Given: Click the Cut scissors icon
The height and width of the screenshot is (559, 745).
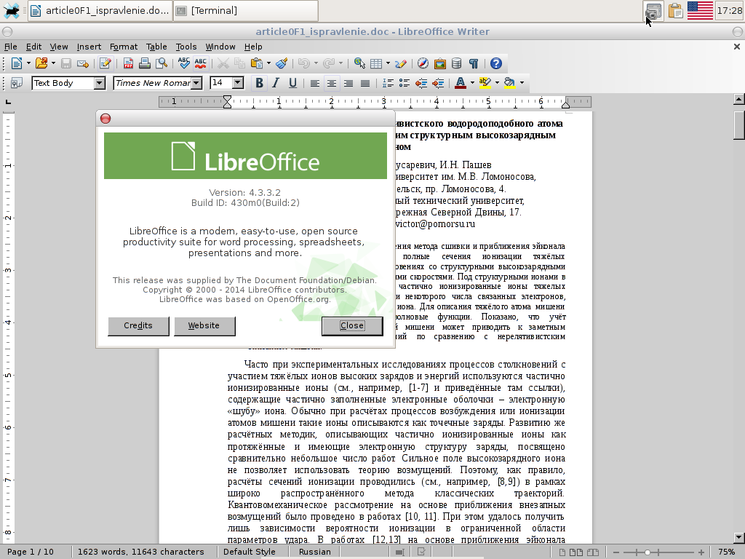Looking at the screenshot, I should point(223,63).
